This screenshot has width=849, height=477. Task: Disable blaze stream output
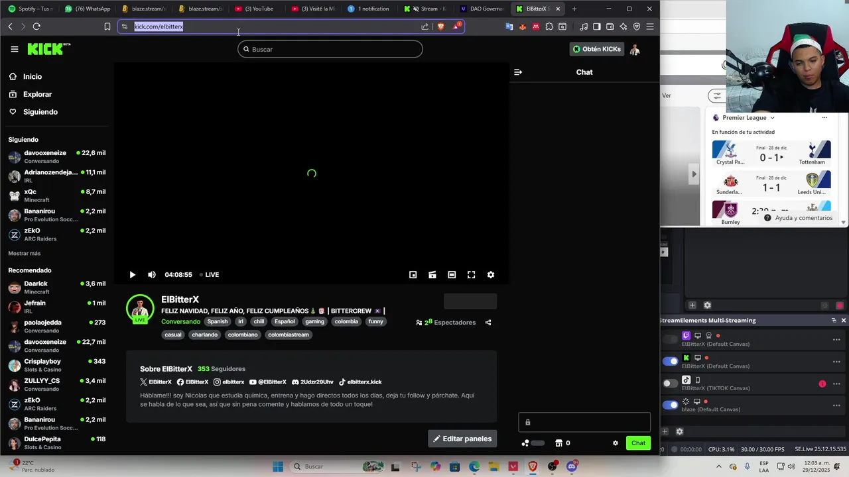(x=671, y=405)
